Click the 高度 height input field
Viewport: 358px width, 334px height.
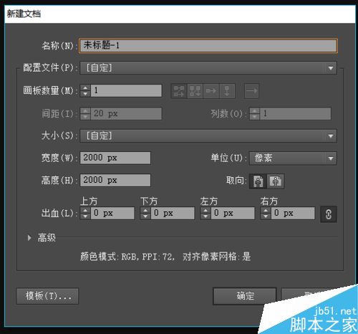(115, 180)
